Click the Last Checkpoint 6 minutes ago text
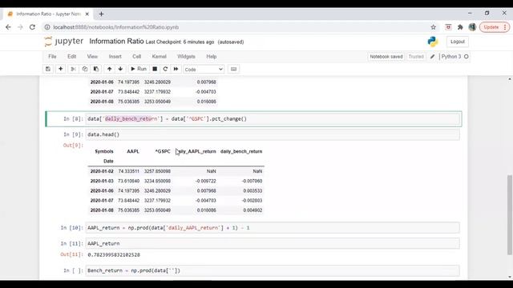The image size is (513, 288). [180, 42]
